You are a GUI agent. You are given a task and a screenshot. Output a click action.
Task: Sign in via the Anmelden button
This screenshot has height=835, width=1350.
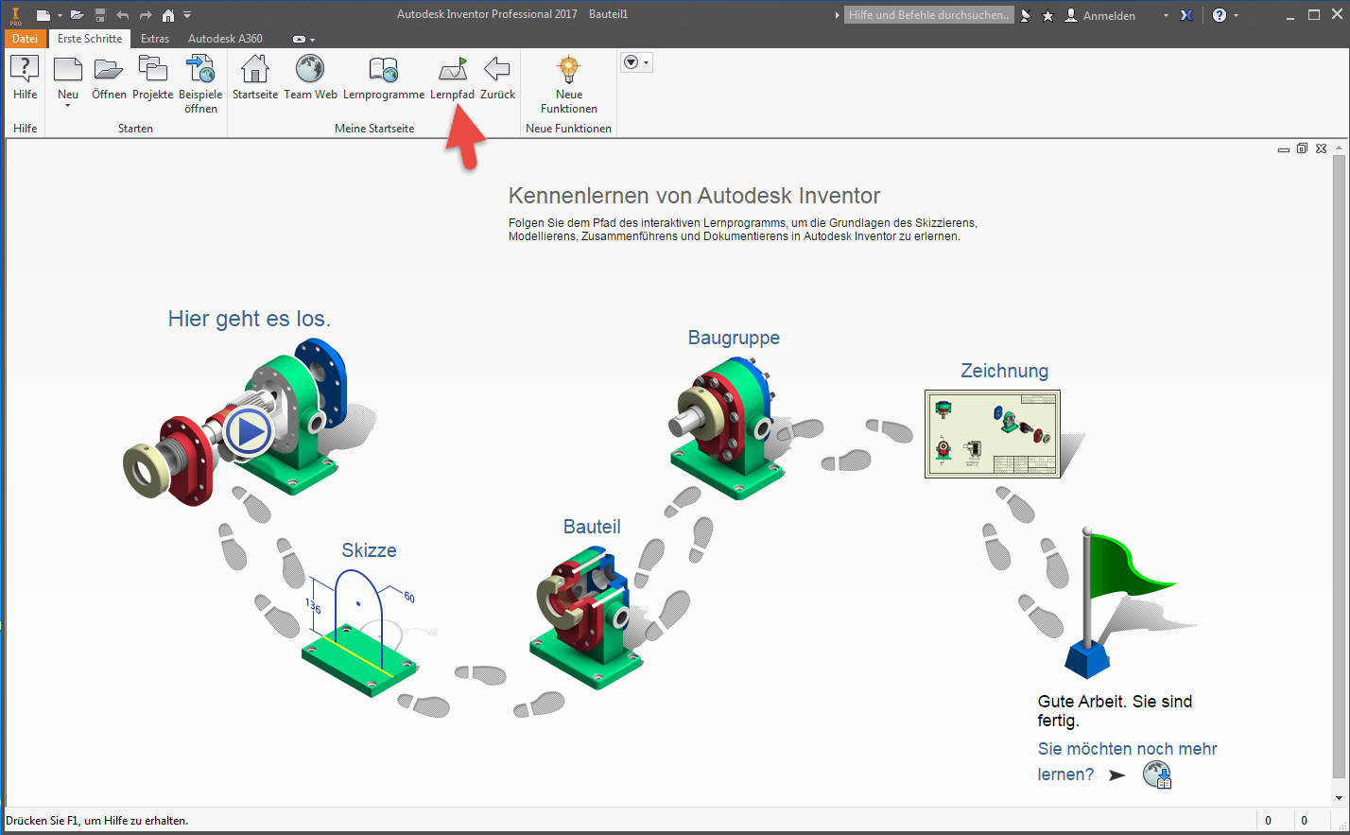click(1100, 15)
